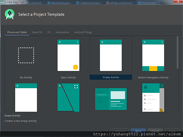Viewport: 183px width, 137px height.
Task: Select the No Activity template thumbnail
Action: point(26,55)
